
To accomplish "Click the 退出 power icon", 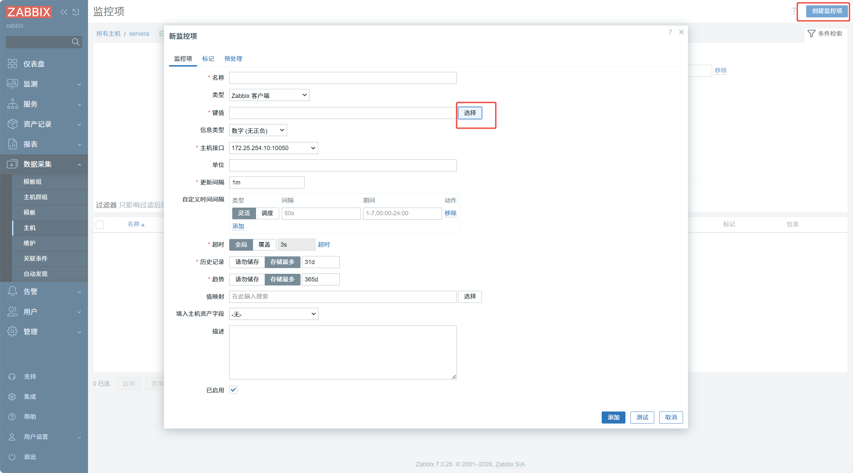I will [x=12, y=457].
